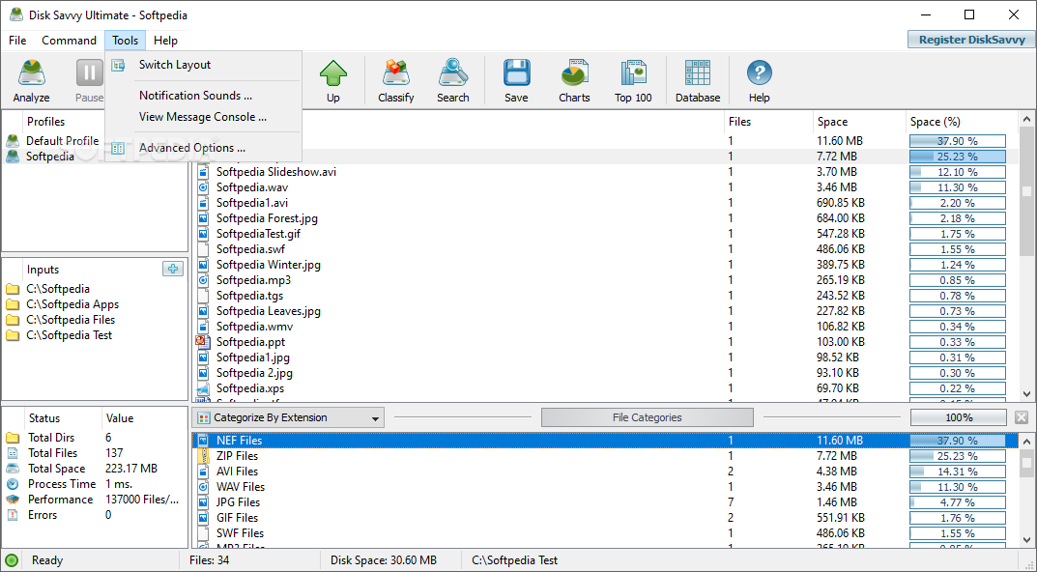Click file list scrollbar down arrow
The image size is (1037, 572).
click(1027, 394)
